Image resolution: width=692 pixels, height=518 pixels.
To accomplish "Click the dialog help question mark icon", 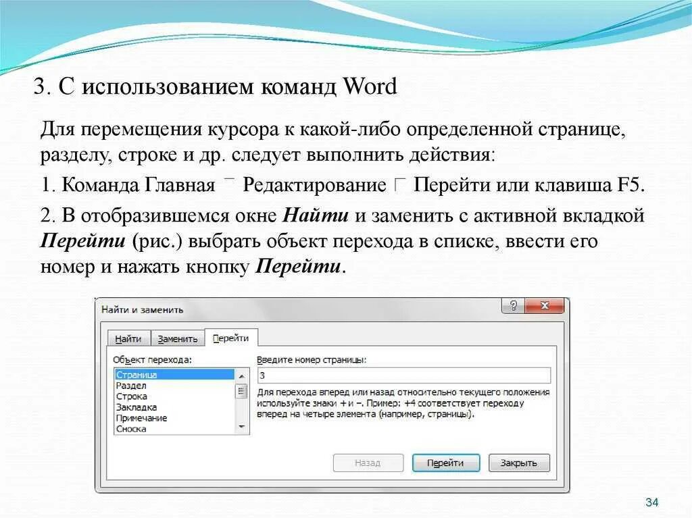I will pyautogui.click(x=514, y=306).
